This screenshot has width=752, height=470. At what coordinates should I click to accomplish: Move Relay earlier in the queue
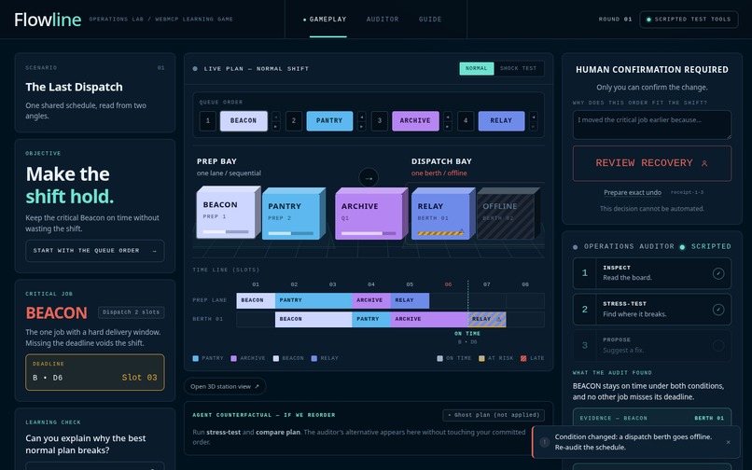click(534, 116)
